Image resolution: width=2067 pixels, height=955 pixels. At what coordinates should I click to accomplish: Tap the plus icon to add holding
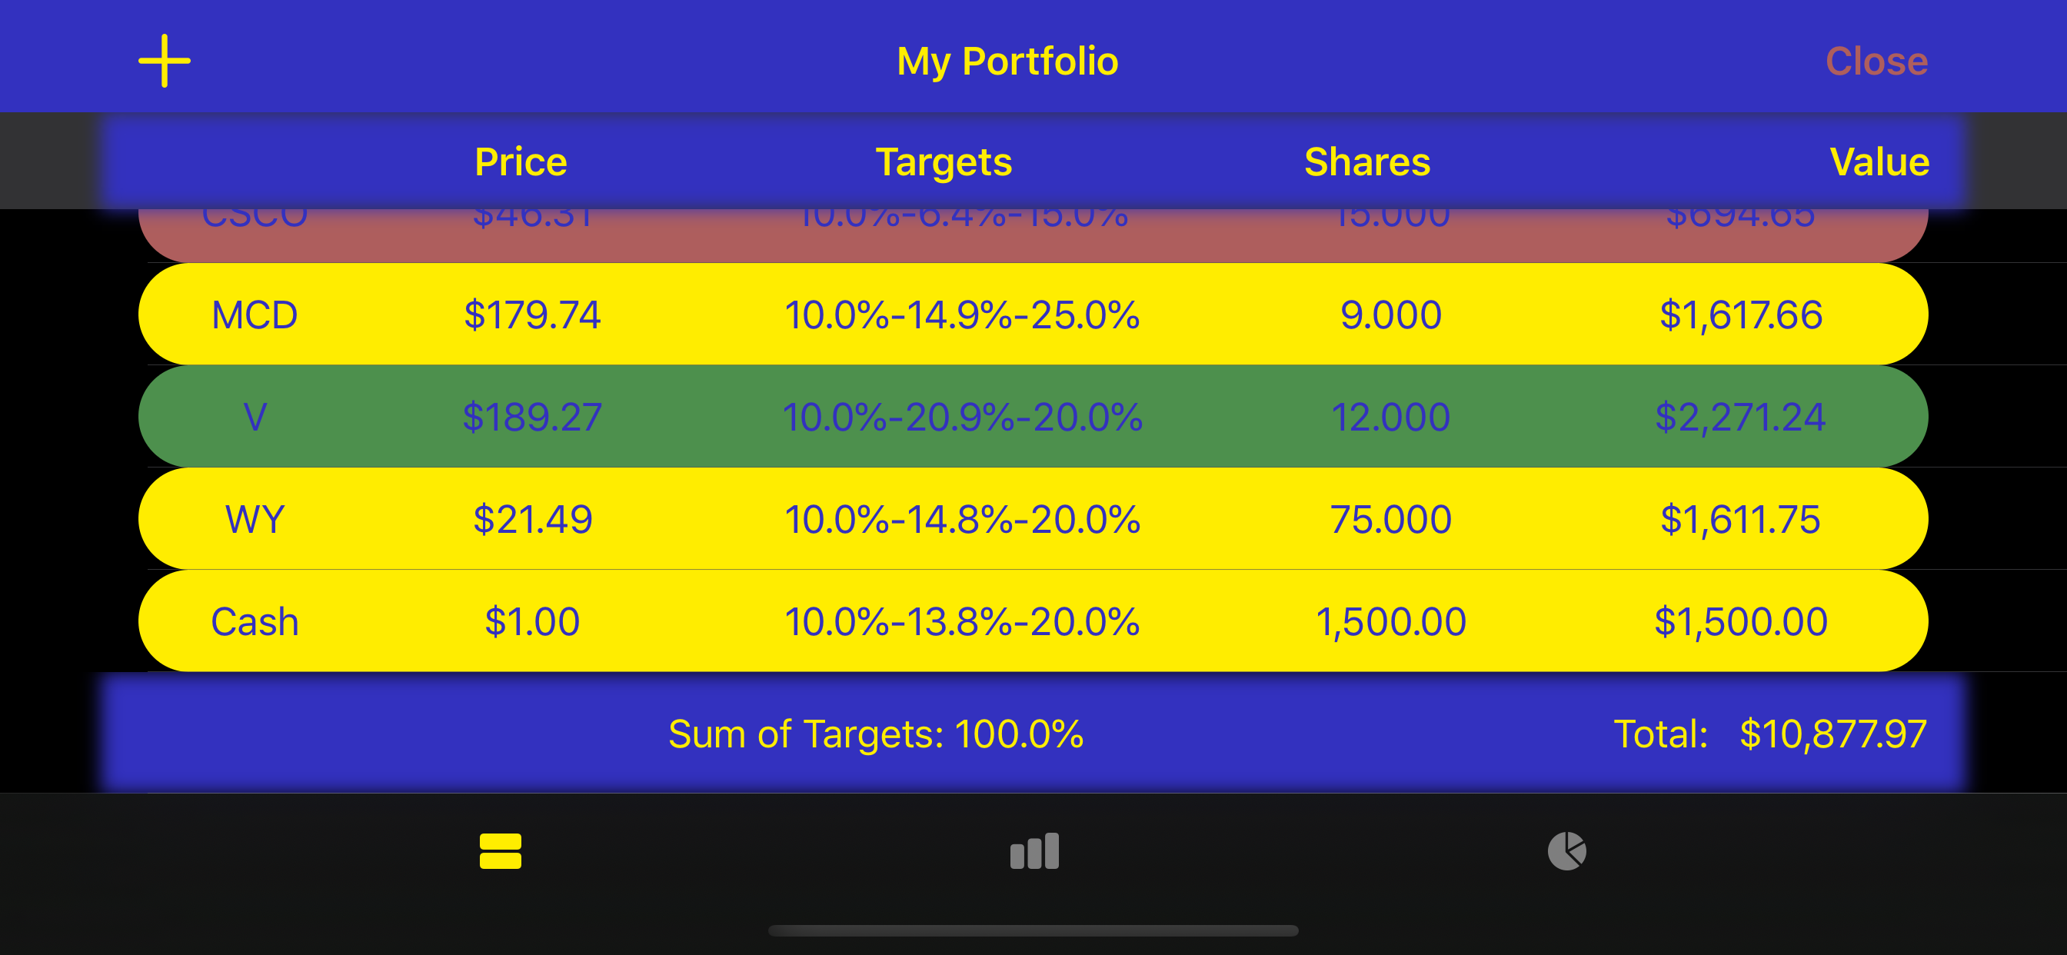(x=165, y=61)
